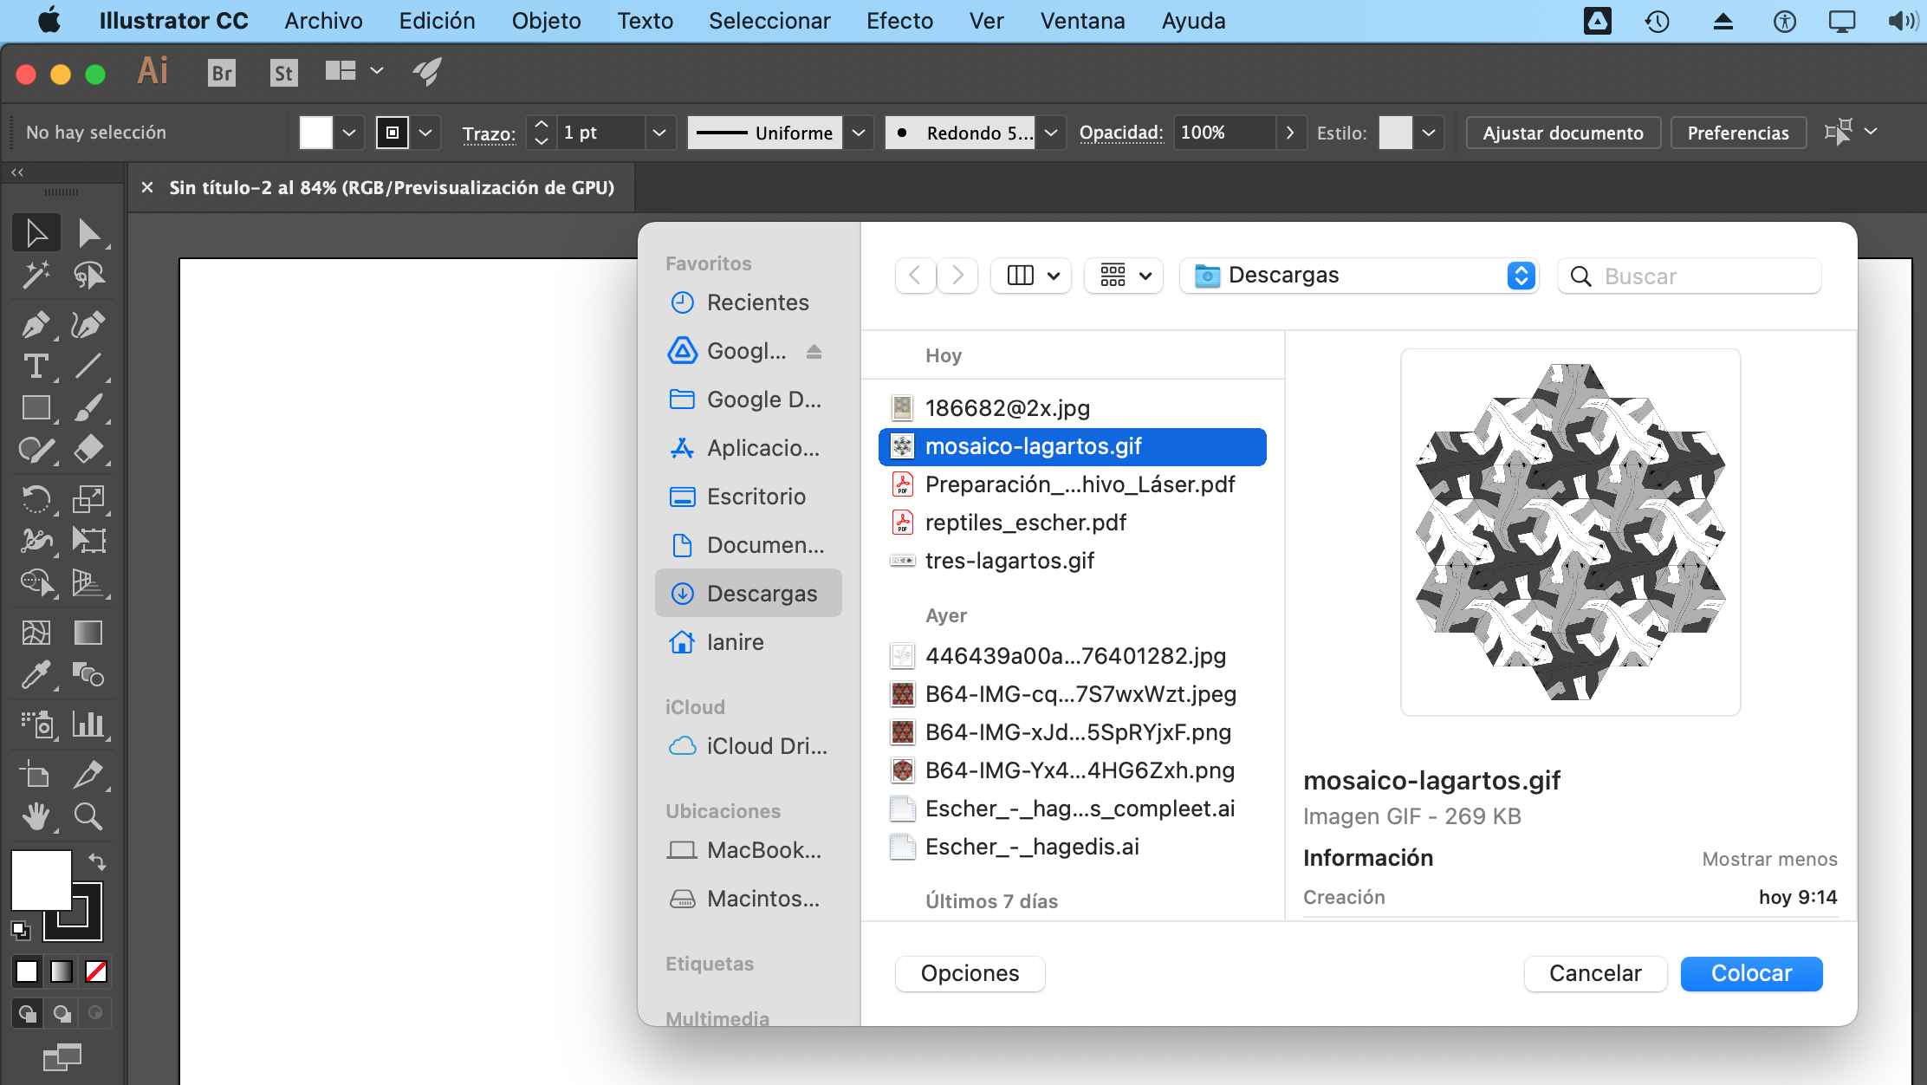Select the Gradient tool
1927x1085 pixels.
pos(88,633)
